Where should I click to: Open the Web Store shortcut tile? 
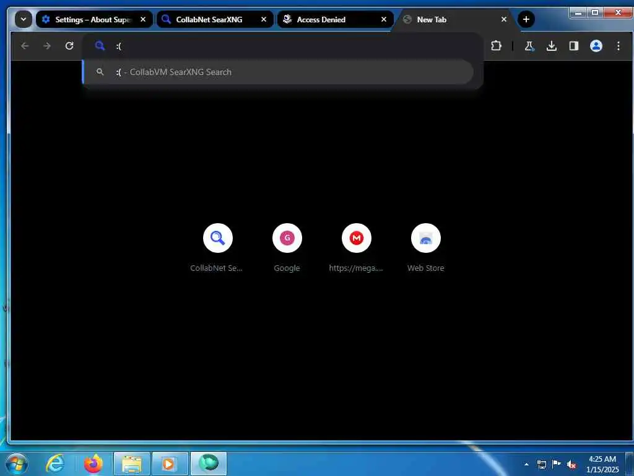(x=426, y=248)
